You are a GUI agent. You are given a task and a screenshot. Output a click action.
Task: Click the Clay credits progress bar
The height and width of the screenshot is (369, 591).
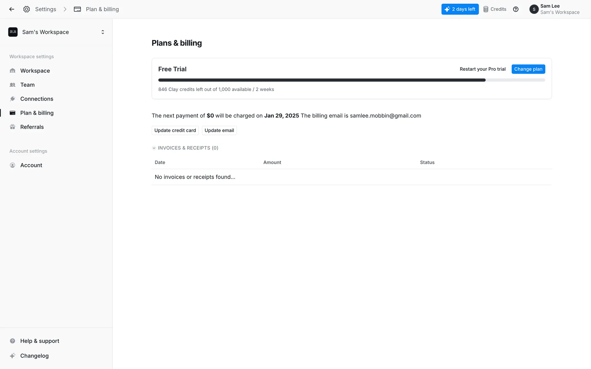tap(352, 80)
